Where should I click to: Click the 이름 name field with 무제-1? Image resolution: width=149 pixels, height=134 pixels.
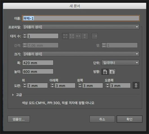click(x=81, y=18)
